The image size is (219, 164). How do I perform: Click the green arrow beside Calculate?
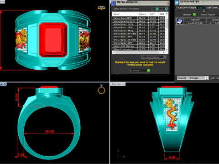tap(148, 71)
